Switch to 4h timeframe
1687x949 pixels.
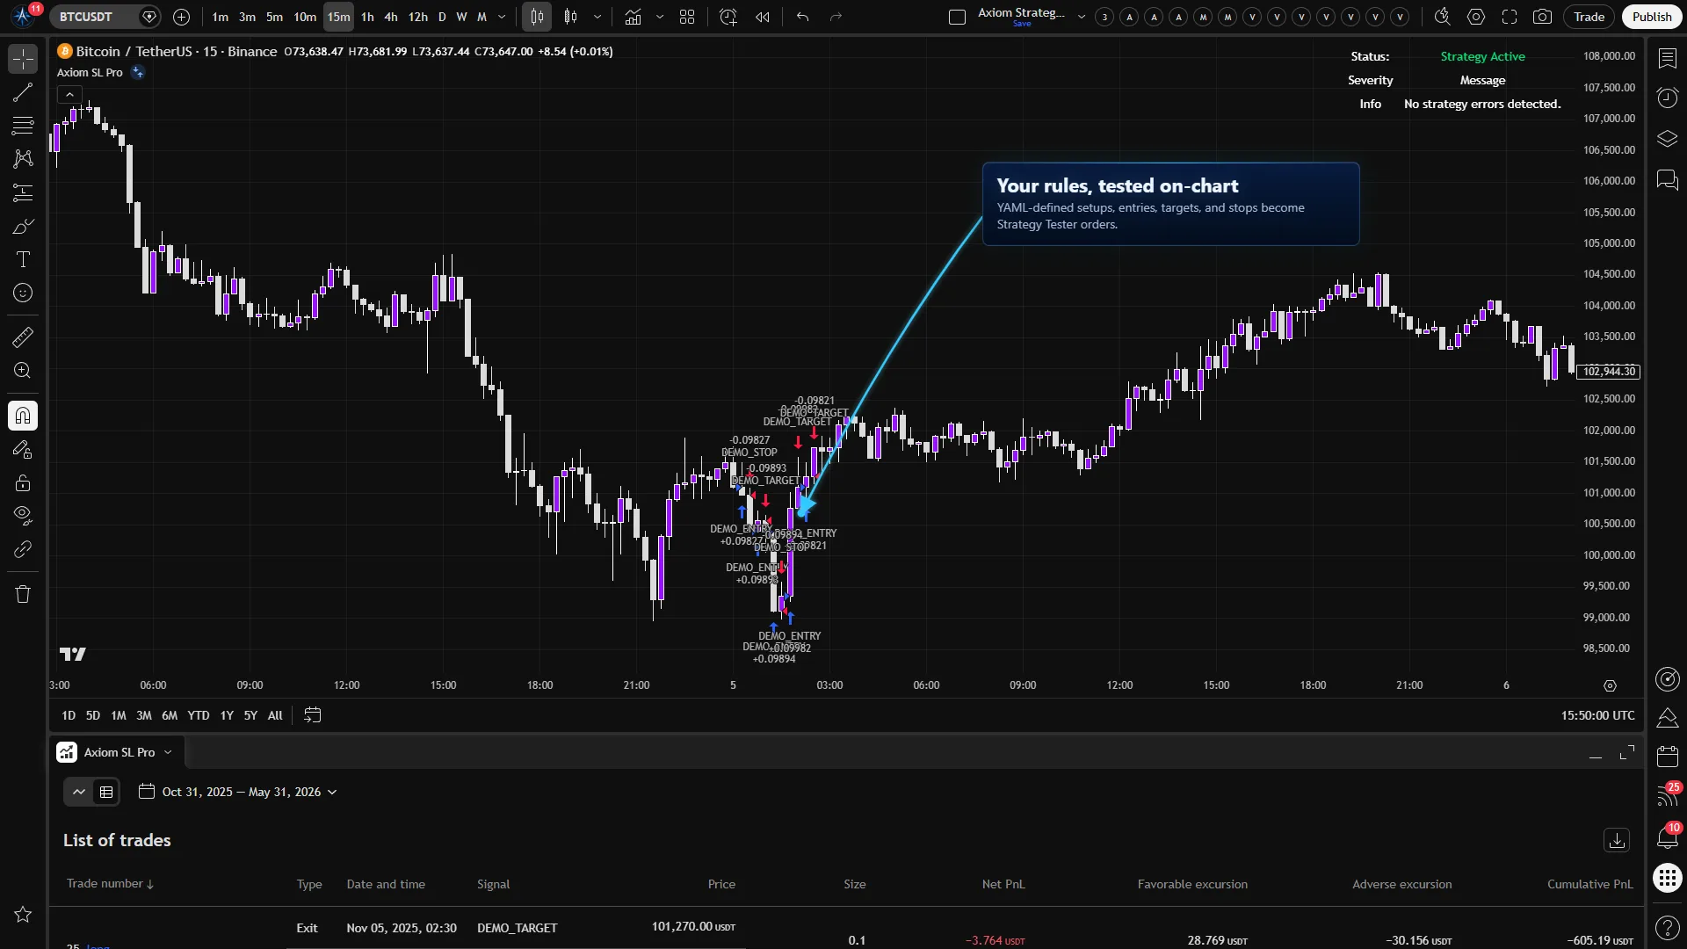(x=391, y=17)
